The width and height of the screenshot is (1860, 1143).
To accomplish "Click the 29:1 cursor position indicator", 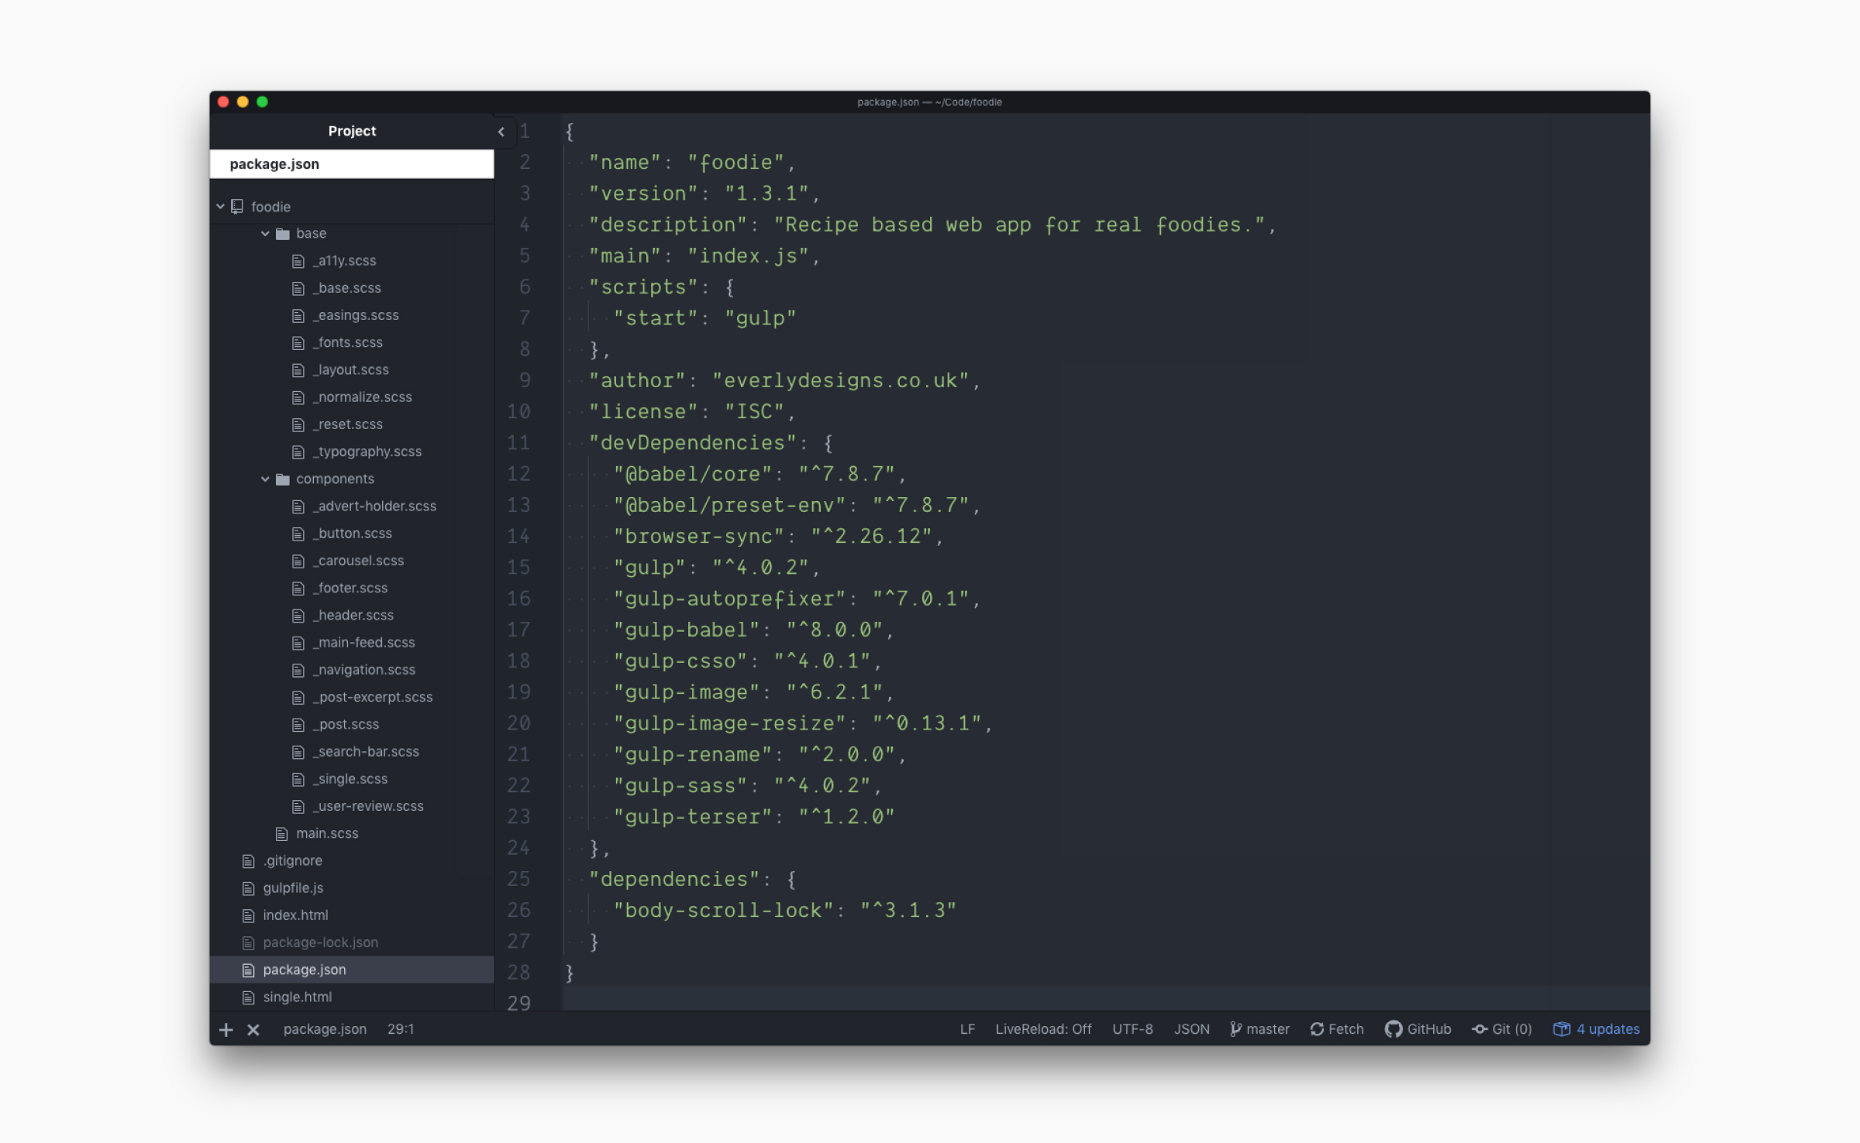I will [x=401, y=1029].
